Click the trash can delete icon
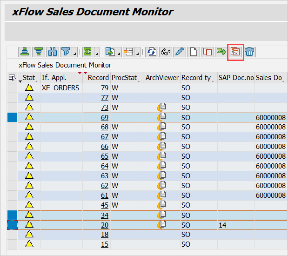This screenshot has height=256, width=288. pyautogui.click(x=249, y=52)
